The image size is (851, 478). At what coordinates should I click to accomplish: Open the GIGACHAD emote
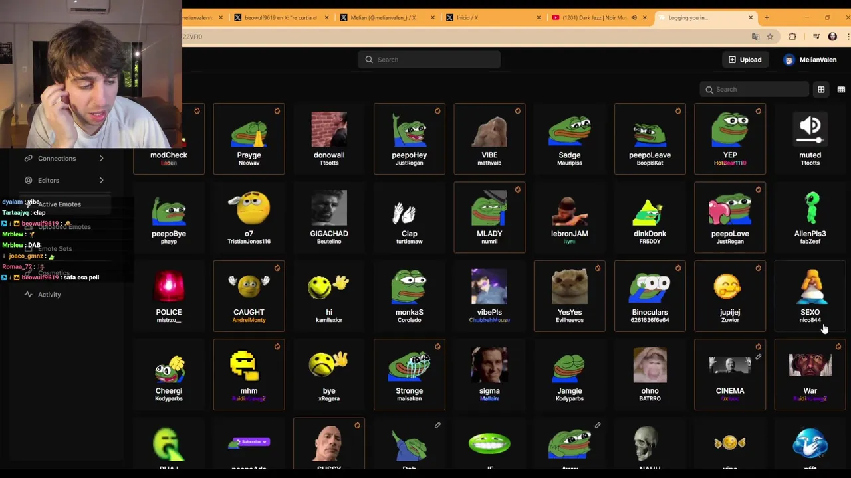coord(329,218)
